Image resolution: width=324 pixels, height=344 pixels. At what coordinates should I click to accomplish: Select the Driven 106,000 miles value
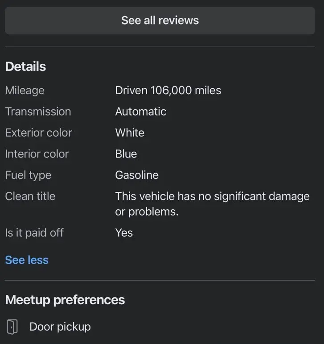[x=168, y=91]
